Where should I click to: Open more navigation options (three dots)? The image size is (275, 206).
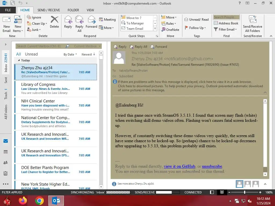pyautogui.click(x=6, y=184)
